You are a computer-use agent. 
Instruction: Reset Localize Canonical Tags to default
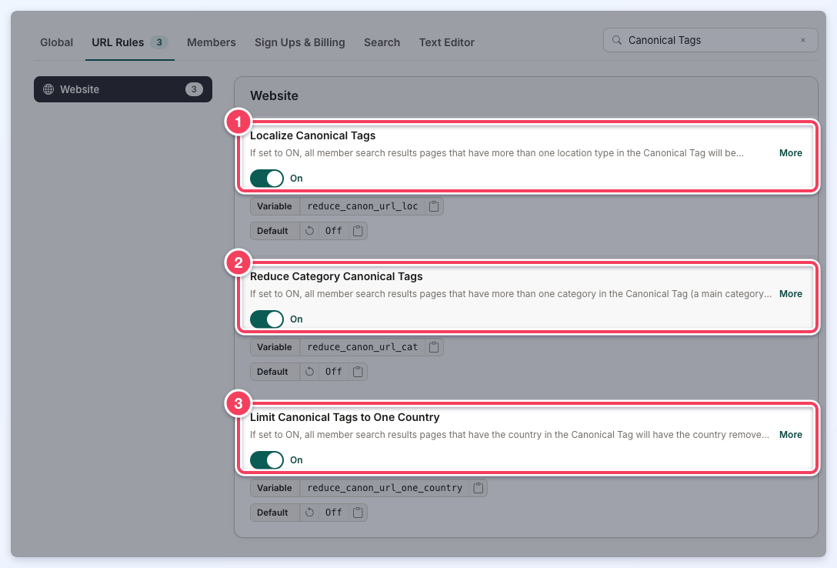click(309, 231)
